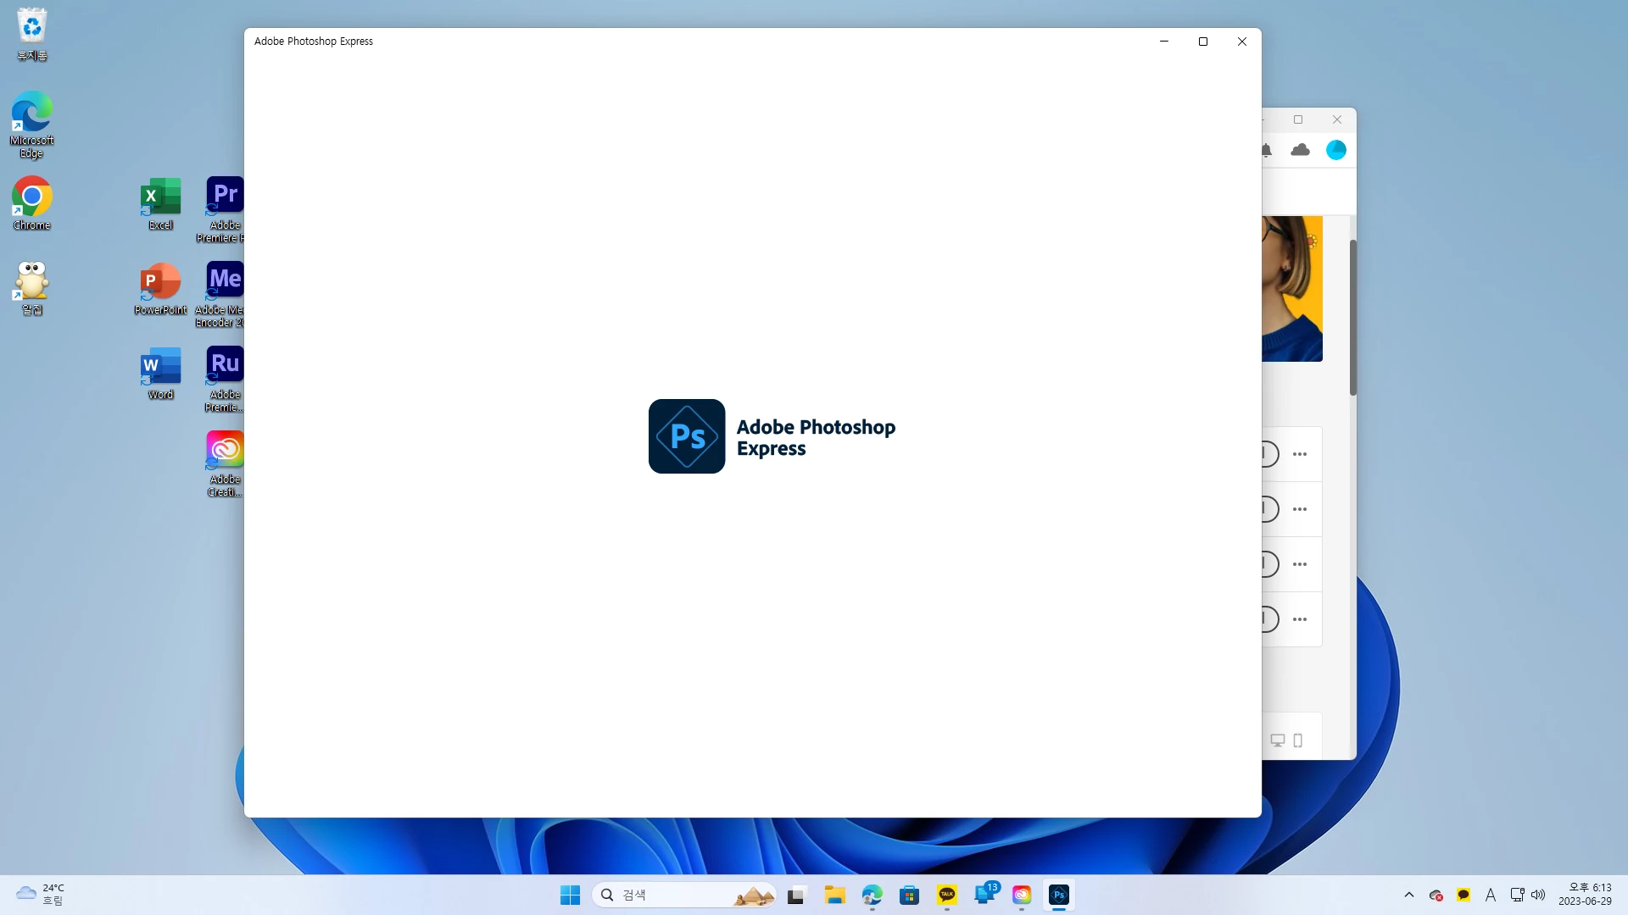Click the Creative Cloud window scrollbar
The image size is (1628, 915).
(x=1352, y=318)
